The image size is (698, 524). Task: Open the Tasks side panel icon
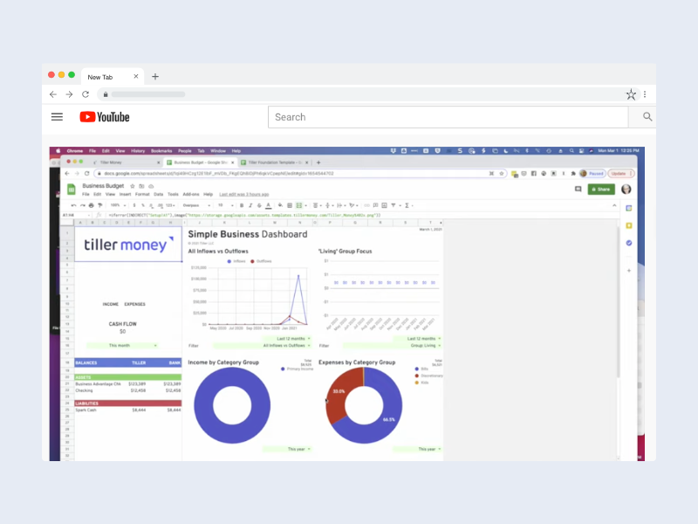point(629,243)
